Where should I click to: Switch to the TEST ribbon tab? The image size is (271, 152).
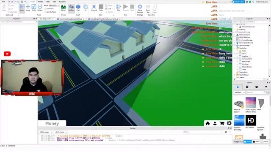(48, 2)
